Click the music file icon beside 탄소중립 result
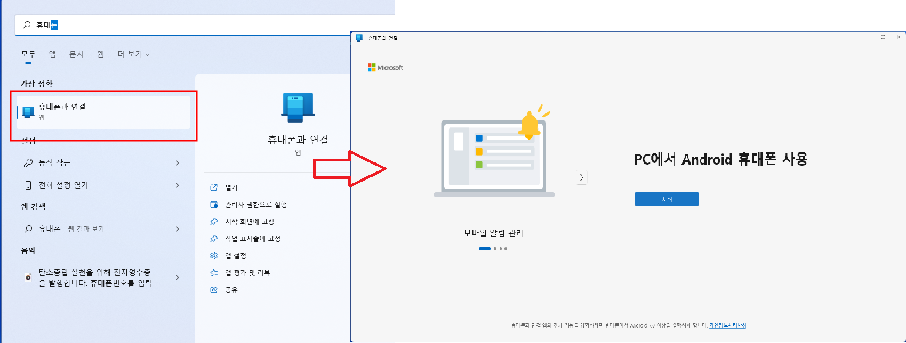The width and height of the screenshot is (906, 343). [28, 277]
